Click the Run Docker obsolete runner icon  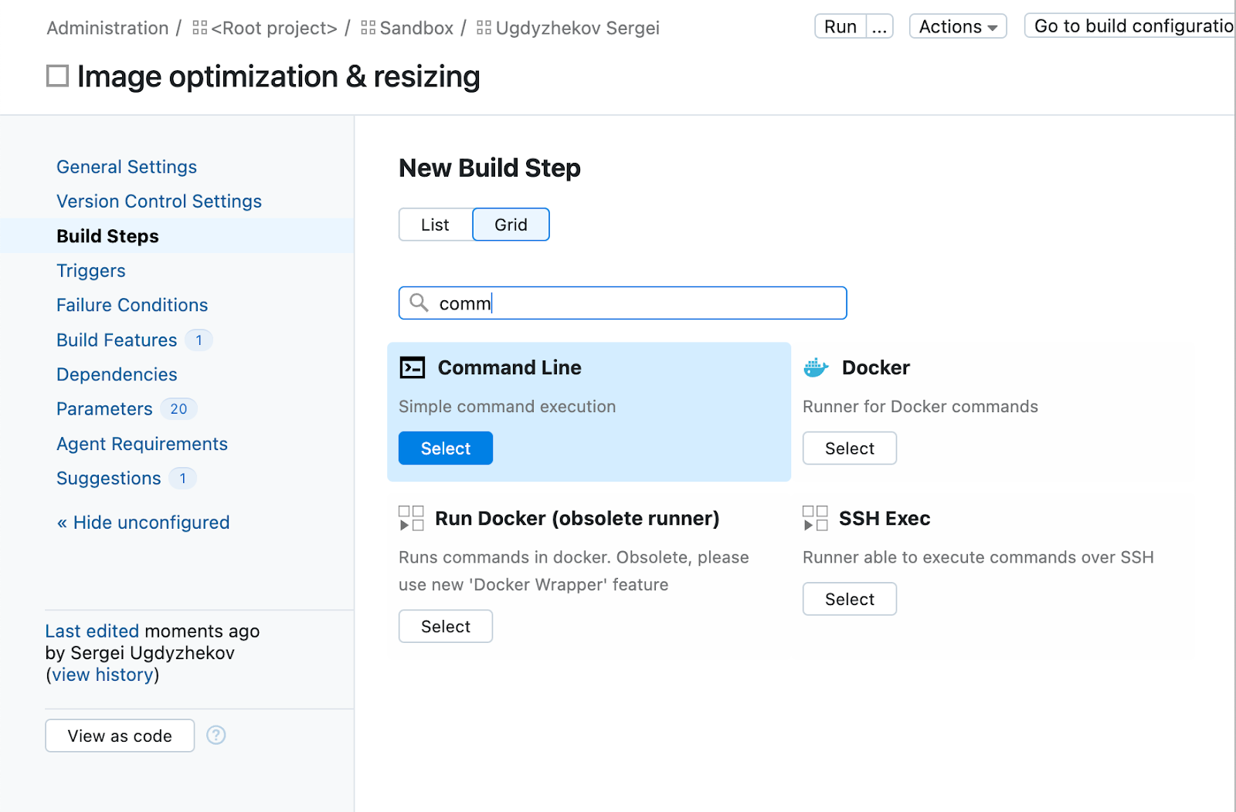(x=411, y=519)
